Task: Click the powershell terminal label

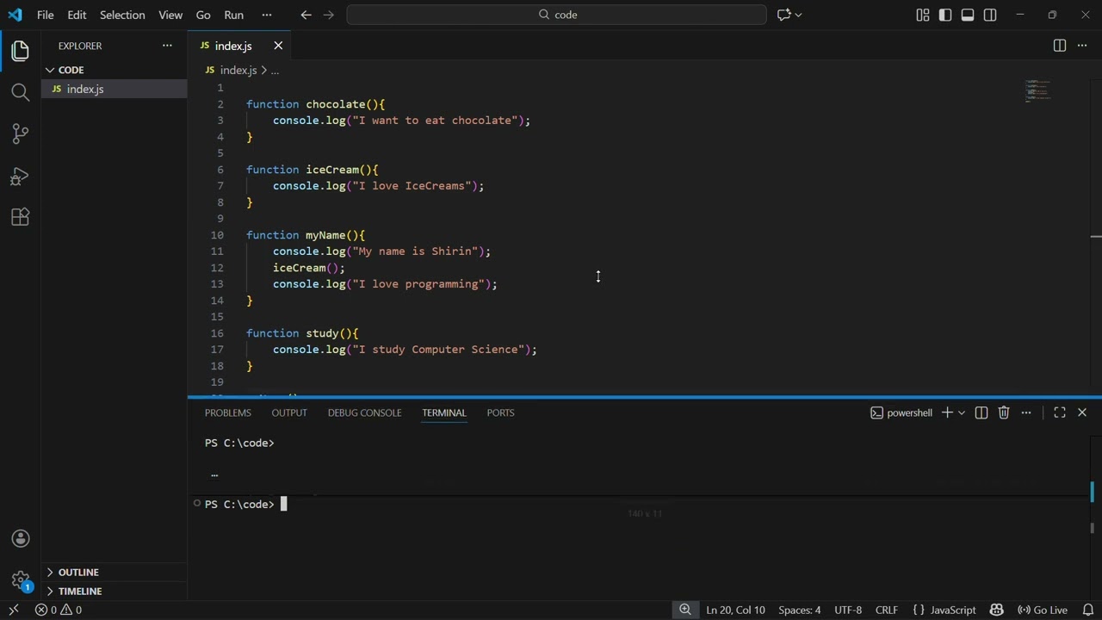Action: [x=901, y=412]
